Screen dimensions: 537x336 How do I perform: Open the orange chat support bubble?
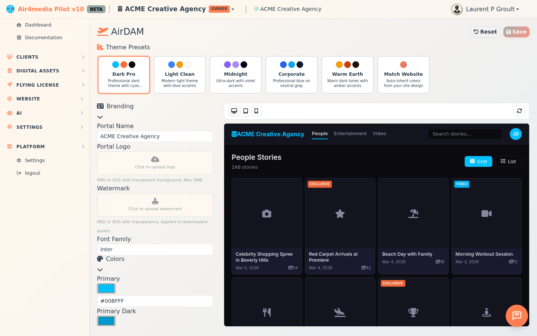pos(516,316)
